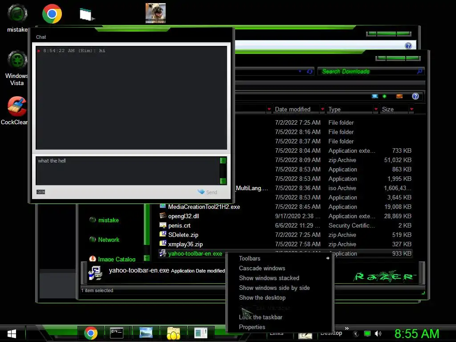Click the opengl32.dll file icon
The height and width of the screenshot is (342, 456).
point(163,216)
